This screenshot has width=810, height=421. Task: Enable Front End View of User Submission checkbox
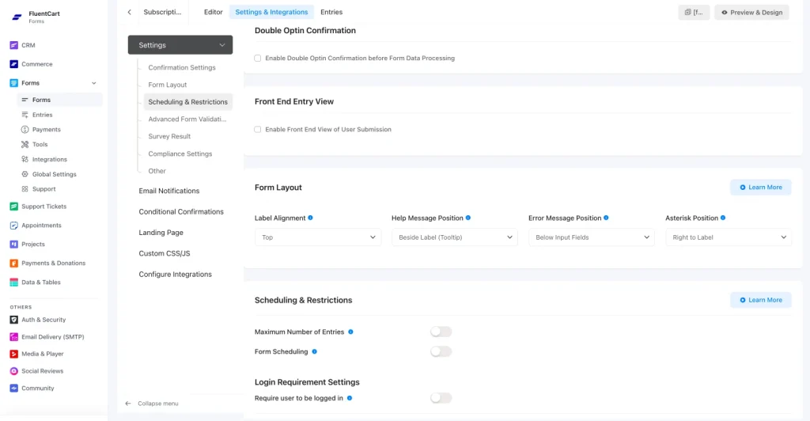tap(258, 130)
